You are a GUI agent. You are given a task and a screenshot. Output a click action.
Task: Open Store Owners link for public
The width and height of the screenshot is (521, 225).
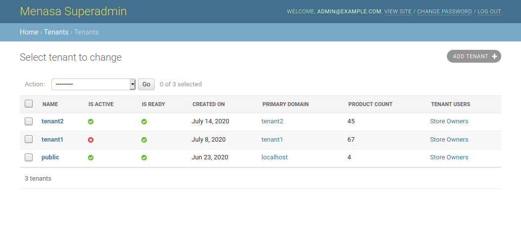(449, 157)
